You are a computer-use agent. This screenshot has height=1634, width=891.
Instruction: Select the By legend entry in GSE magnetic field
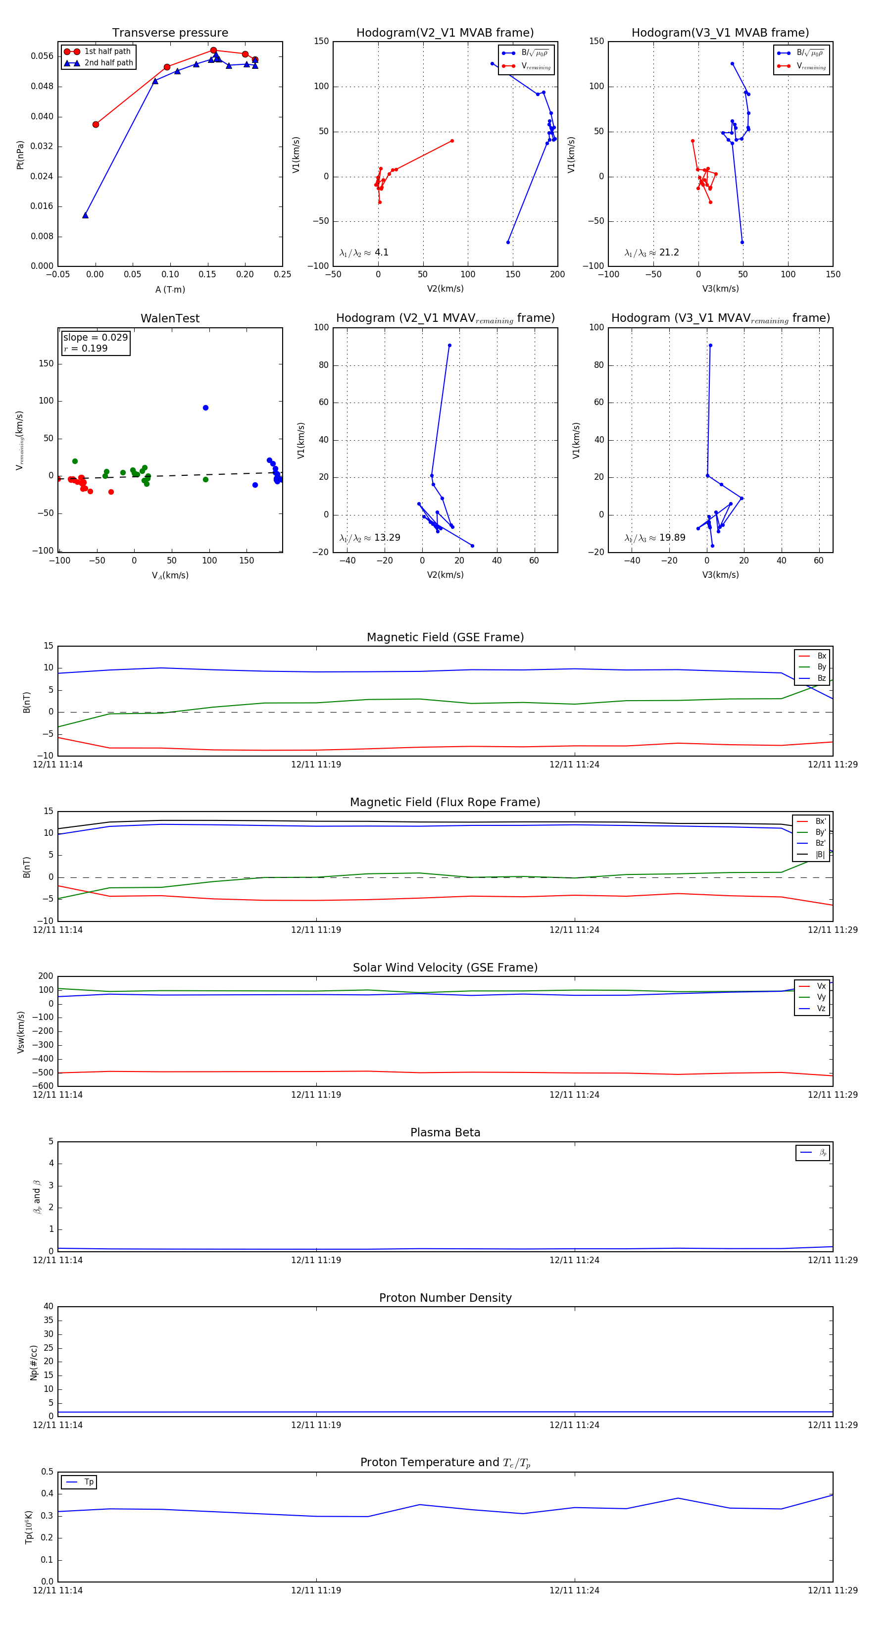[x=812, y=667]
